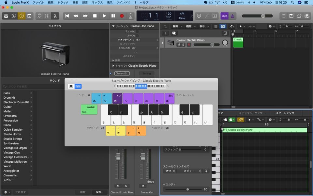313x196 pixels.
Task: Record-enable the Classic Electric Piano track
Action: coord(188,45)
